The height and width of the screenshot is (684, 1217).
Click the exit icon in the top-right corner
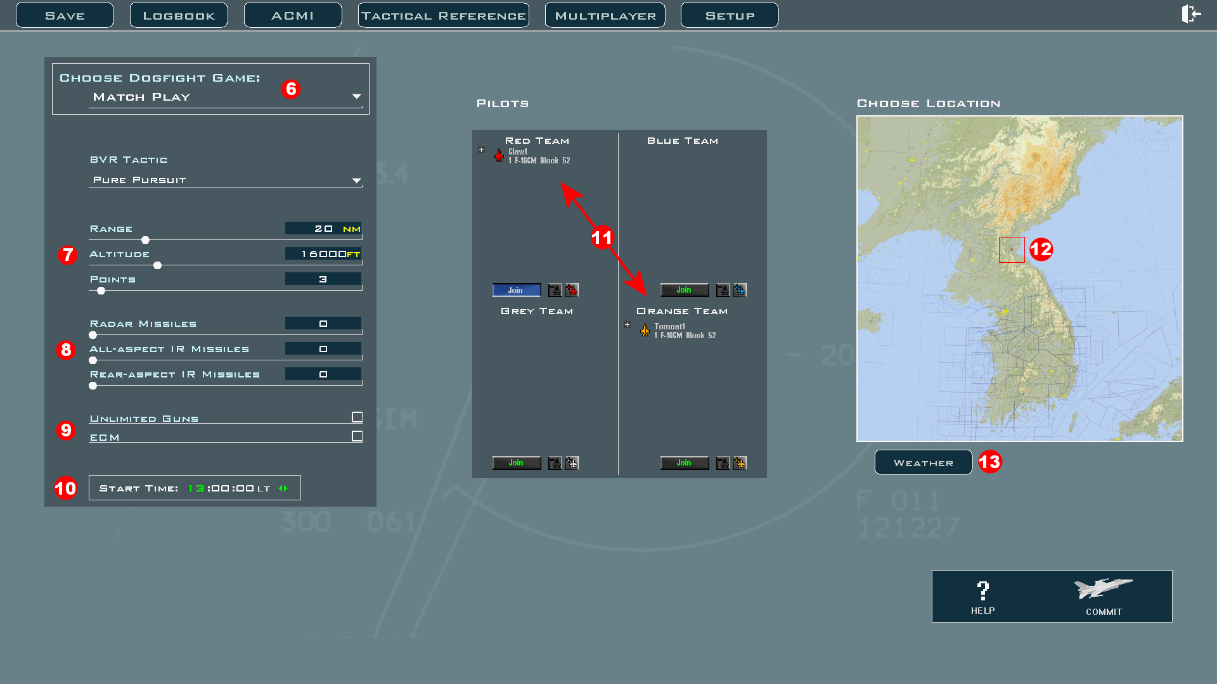point(1191,14)
